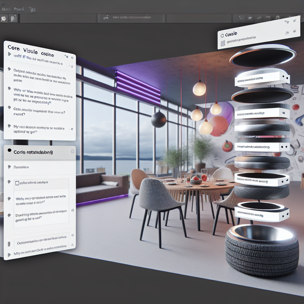Click the circular icon right of Corle retsindabng header
Screen dimensions: 304x304
pos(72,151)
